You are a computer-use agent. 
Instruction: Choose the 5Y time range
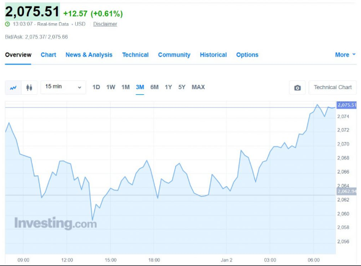coord(182,87)
